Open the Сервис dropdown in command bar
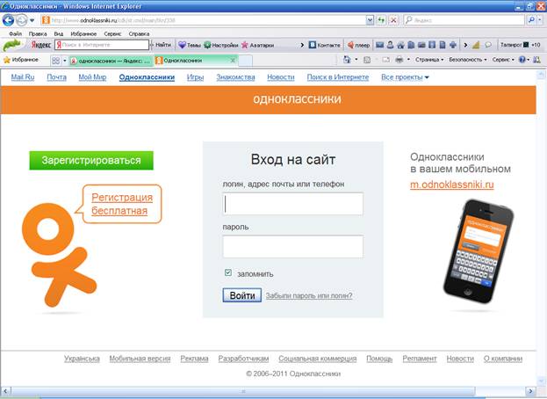 [x=503, y=60]
